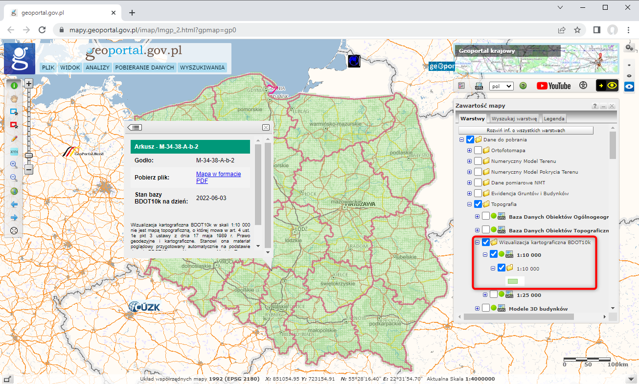This screenshot has width=639, height=384.
Task: Select the zoom in magnifier tool
Action: tap(14, 164)
